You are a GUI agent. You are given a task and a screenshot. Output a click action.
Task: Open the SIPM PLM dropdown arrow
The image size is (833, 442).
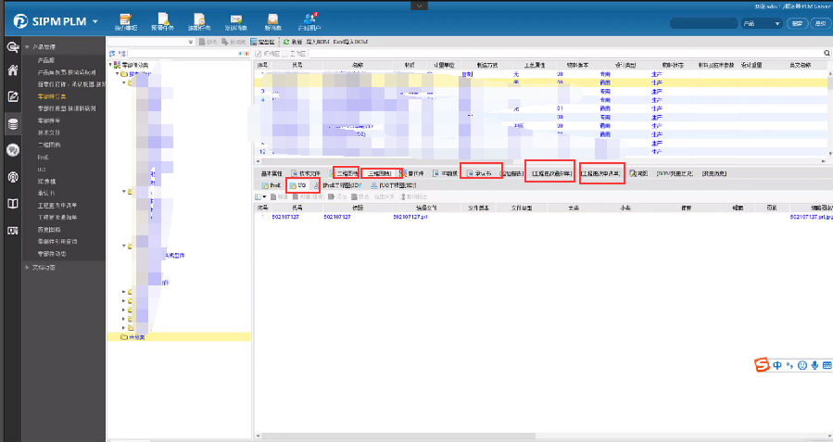pyautogui.click(x=95, y=20)
